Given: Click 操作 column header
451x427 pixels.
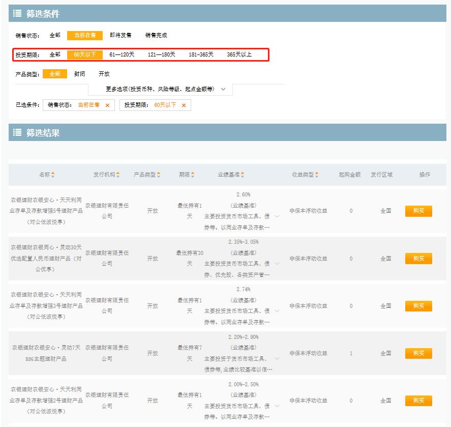Looking at the screenshot, I should (x=425, y=175).
